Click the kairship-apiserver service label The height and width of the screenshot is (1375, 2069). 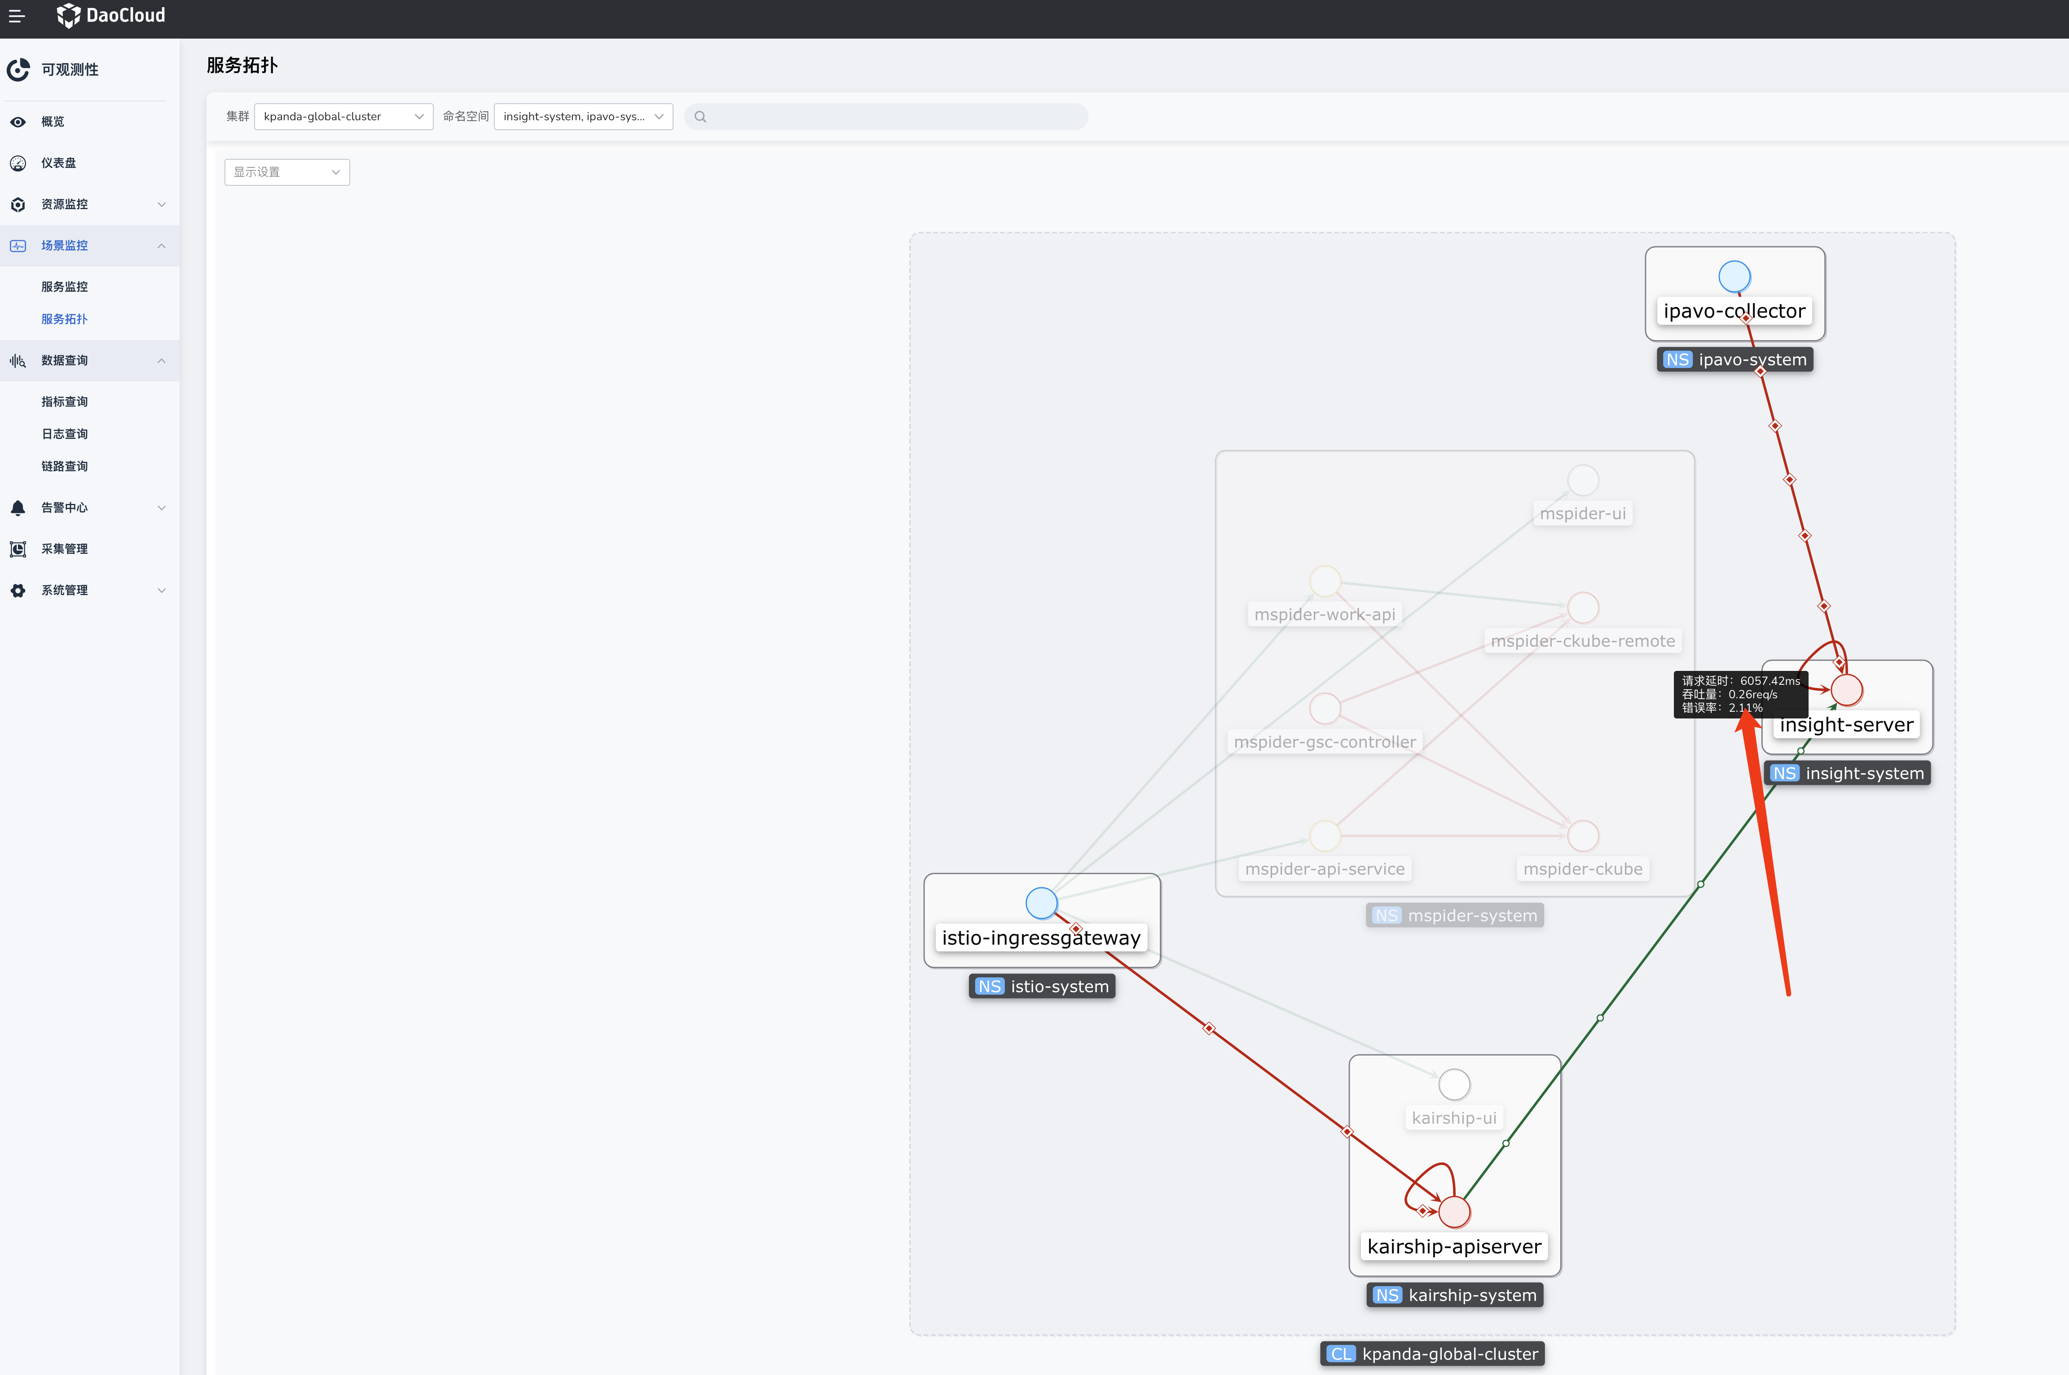pyautogui.click(x=1454, y=1246)
